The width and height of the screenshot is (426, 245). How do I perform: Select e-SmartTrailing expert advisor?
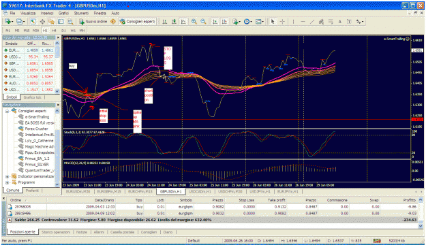click(x=37, y=117)
